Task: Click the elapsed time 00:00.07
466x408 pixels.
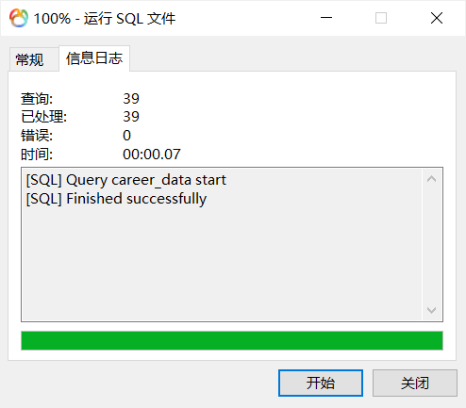Action: [152, 154]
